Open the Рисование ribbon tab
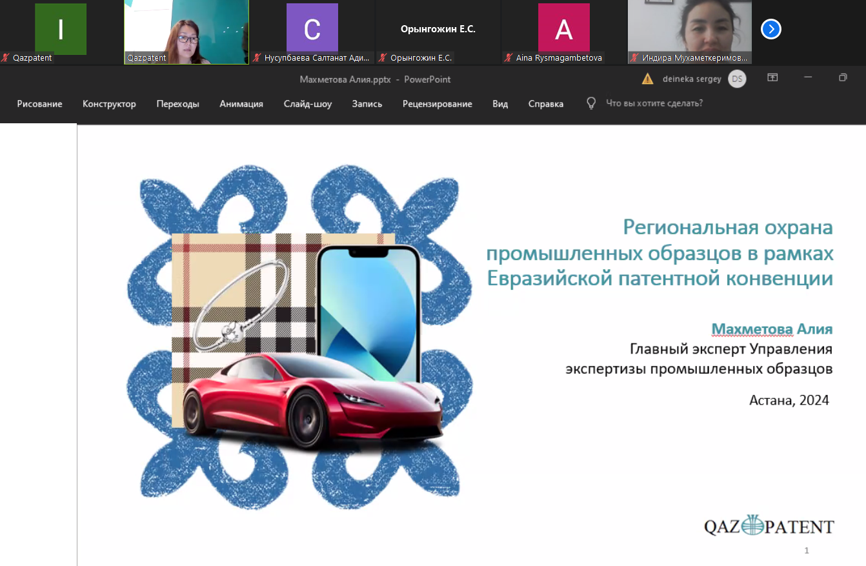 [x=39, y=104]
